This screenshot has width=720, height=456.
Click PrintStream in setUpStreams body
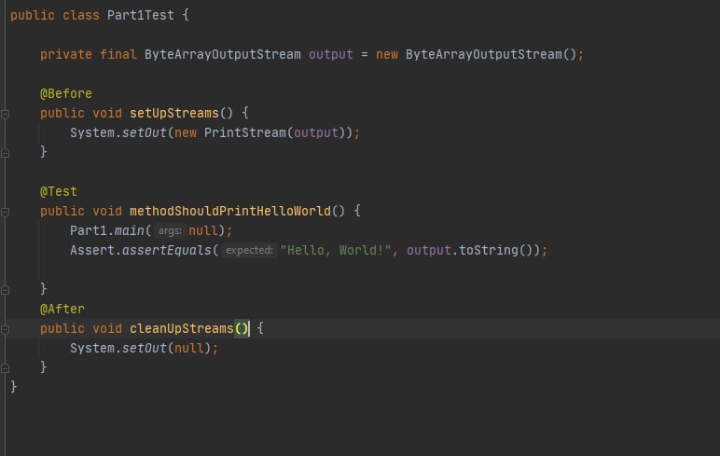[x=244, y=132]
